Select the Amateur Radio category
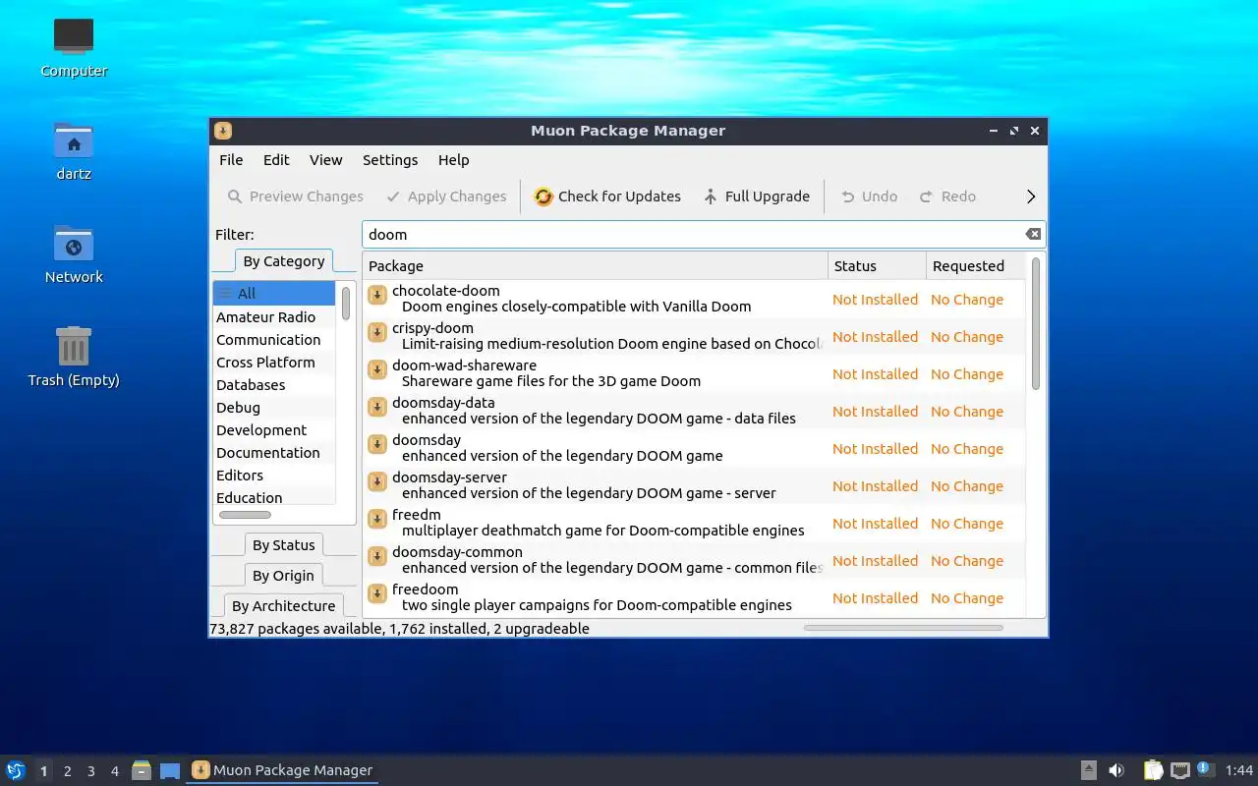The width and height of the screenshot is (1258, 786). [274, 317]
